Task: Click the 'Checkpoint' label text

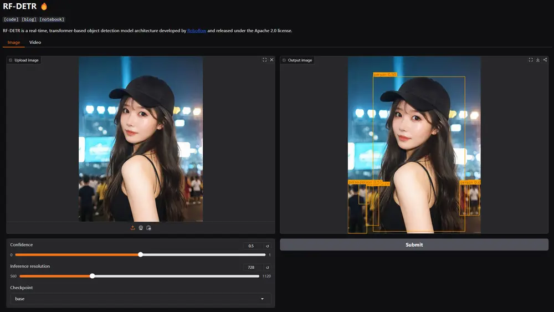Action: (21, 288)
